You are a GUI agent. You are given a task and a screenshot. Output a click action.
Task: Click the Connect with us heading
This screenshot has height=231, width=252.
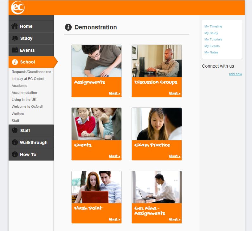tap(218, 66)
